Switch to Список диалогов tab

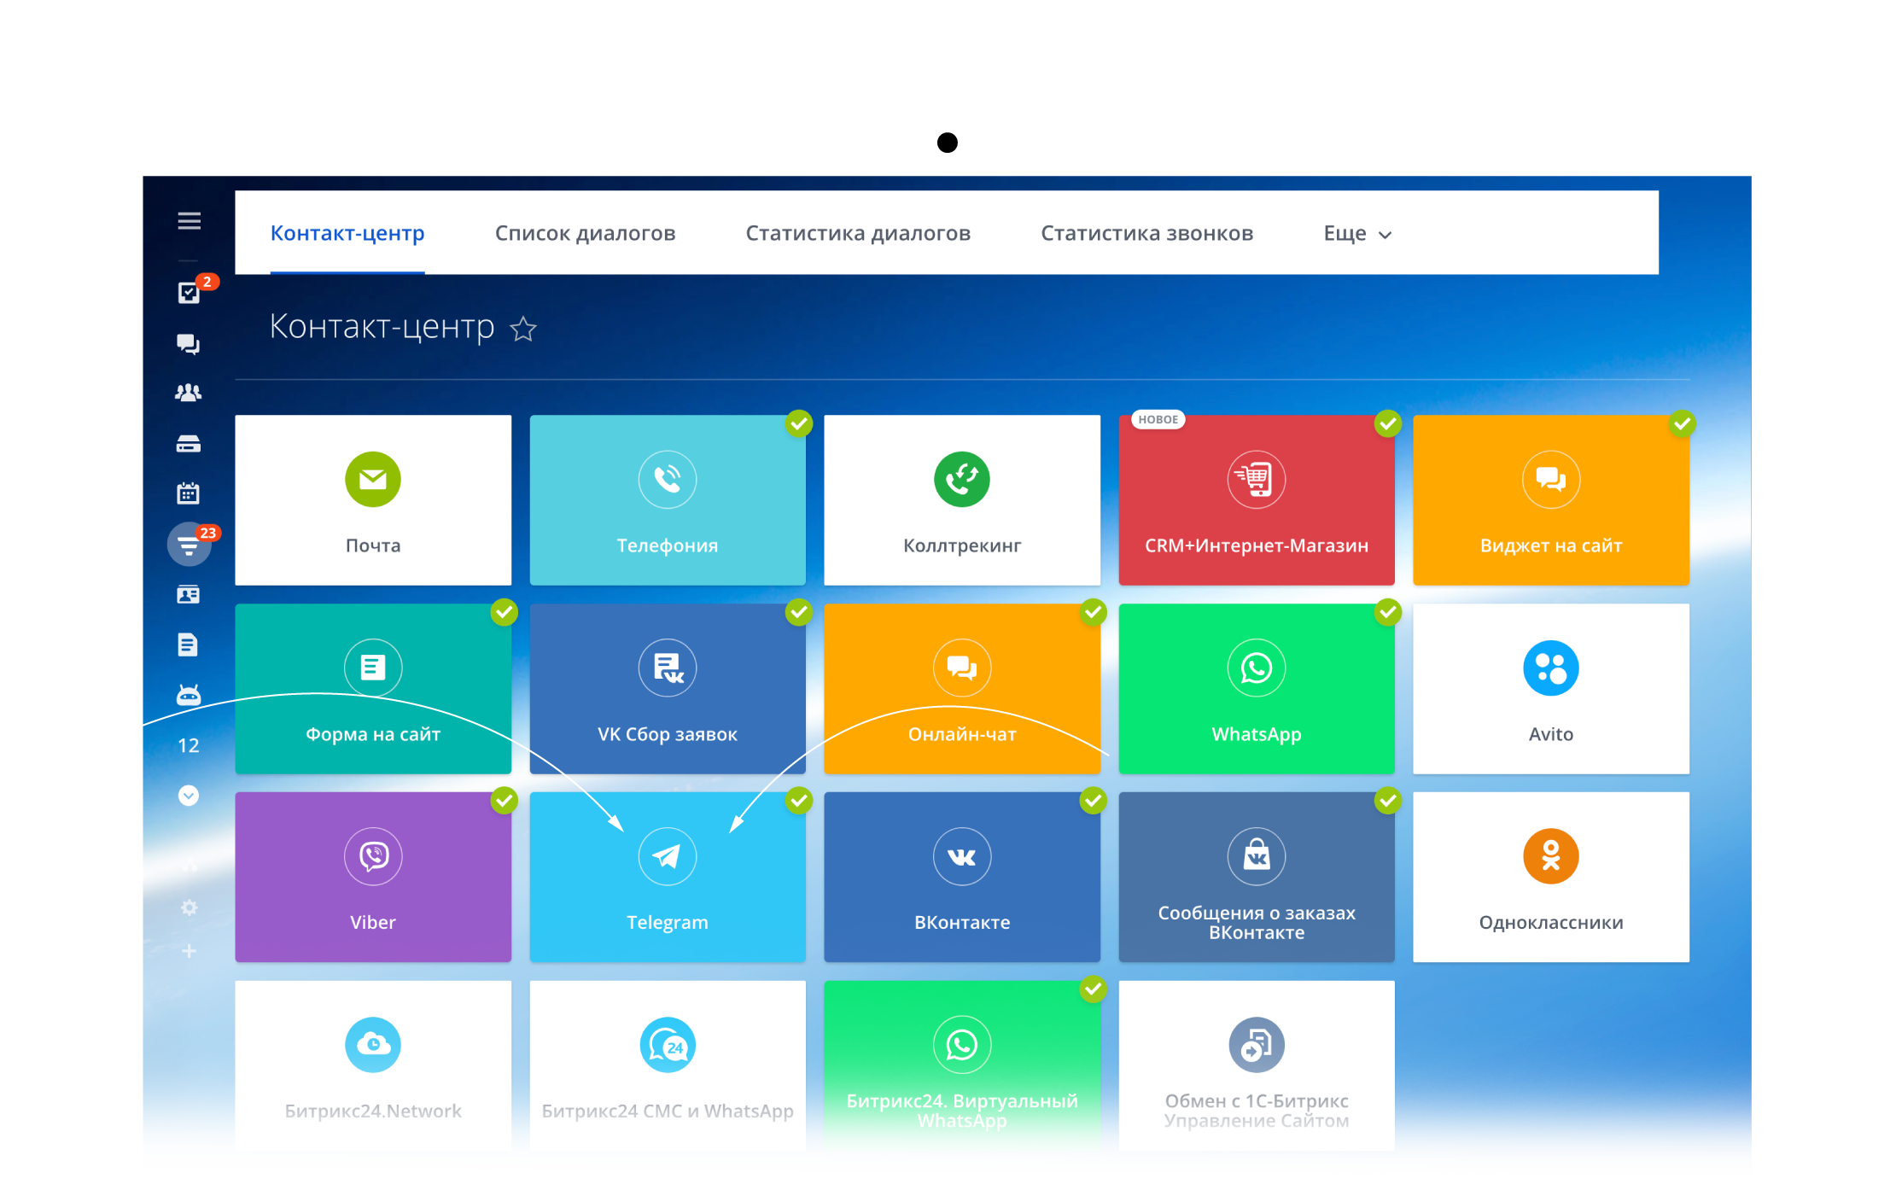click(x=585, y=233)
